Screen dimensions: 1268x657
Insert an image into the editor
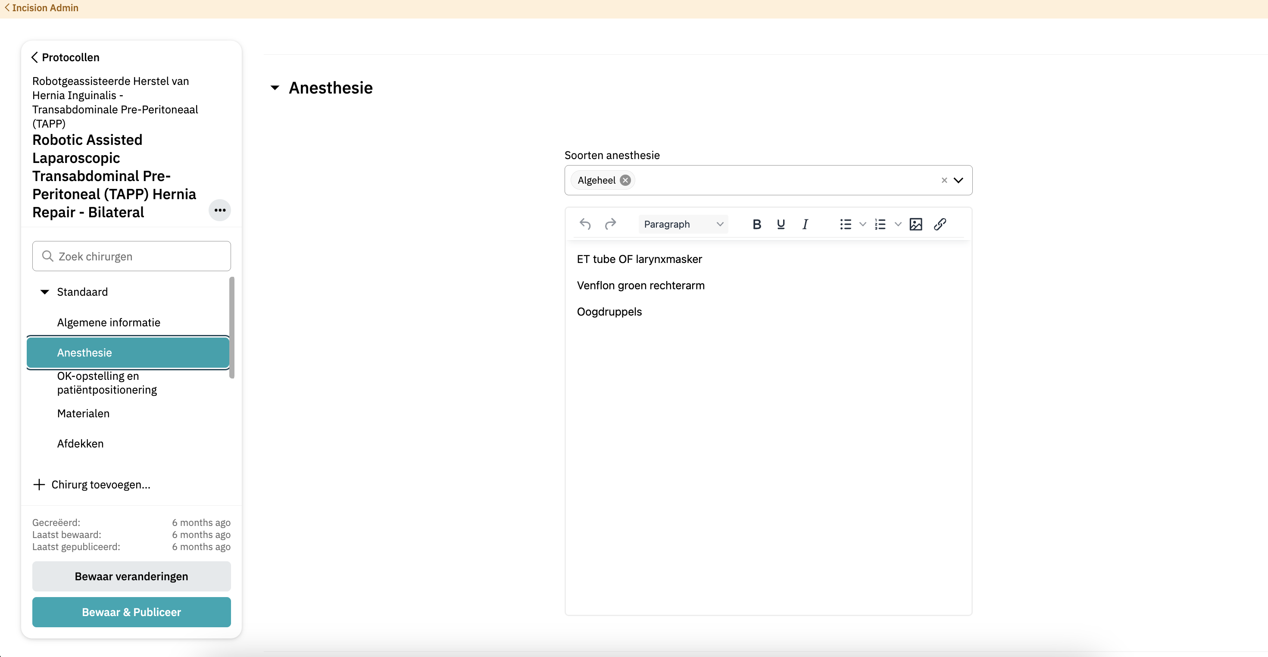(915, 224)
